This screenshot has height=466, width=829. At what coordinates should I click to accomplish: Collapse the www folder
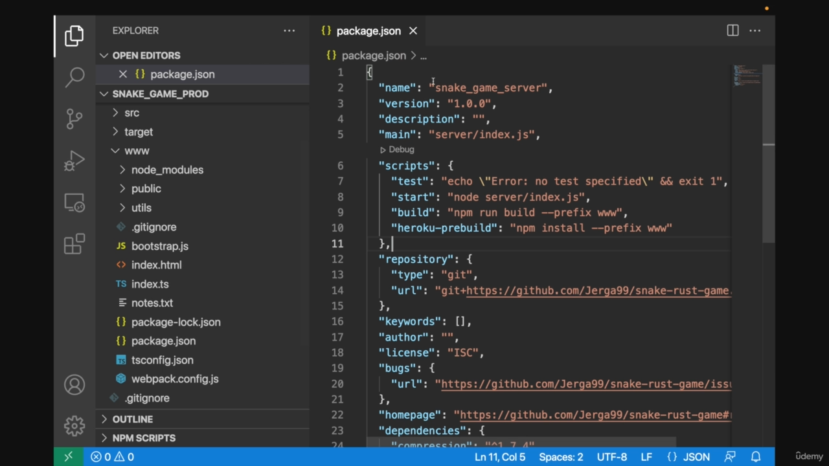point(137,151)
